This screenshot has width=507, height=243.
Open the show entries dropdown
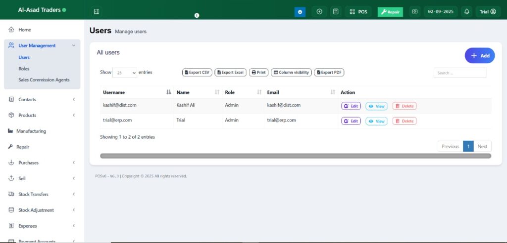125,73
